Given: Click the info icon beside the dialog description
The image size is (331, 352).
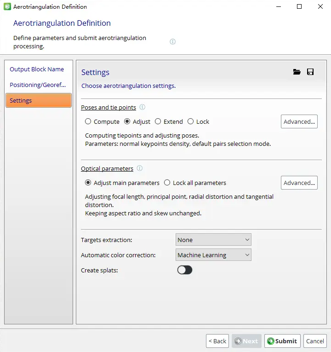Looking at the screenshot, I should (172, 41).
